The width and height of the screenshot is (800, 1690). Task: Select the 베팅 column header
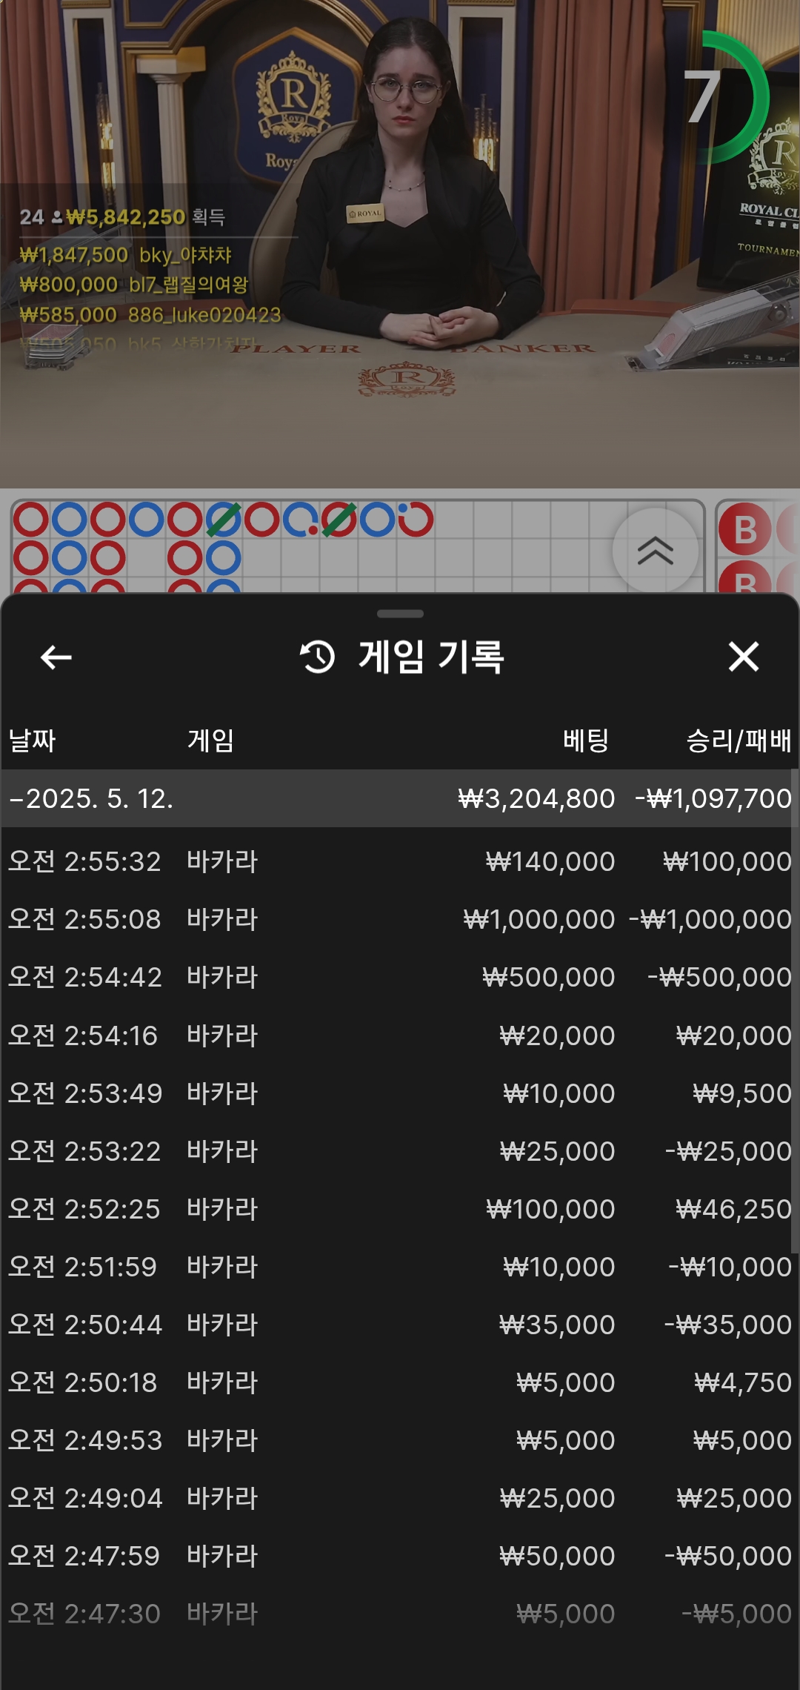[x=586, y=740]
